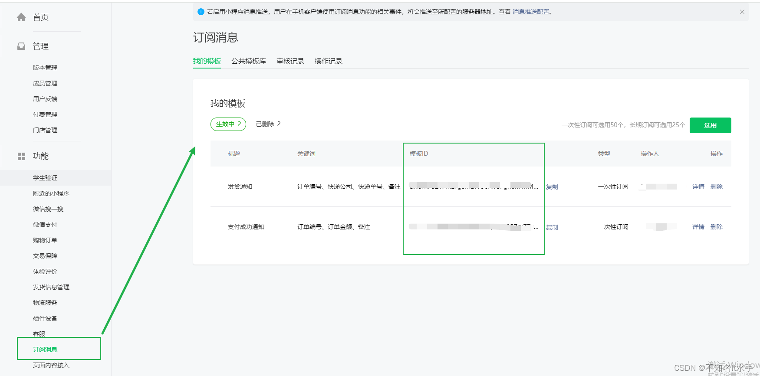Image resolution: width=760 pixels, height=376 pixels.
Task: Open 交易保障 in sidebar
Action: coord(45,256)
